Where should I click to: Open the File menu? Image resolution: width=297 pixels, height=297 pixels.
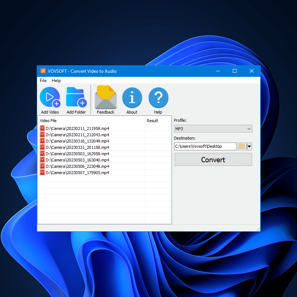click(x=43, y=81)
